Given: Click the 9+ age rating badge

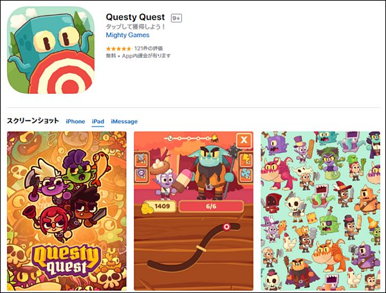Looking at the screenshot, I should (176, 18).
